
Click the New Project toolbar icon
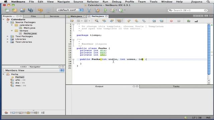(15, 10)
